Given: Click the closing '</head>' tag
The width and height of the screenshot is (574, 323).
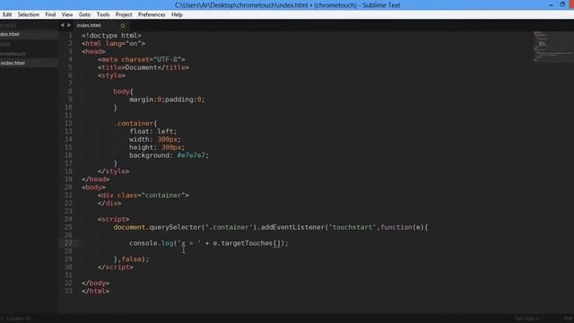Looking at the screenshot, I should tap(96, 179).
